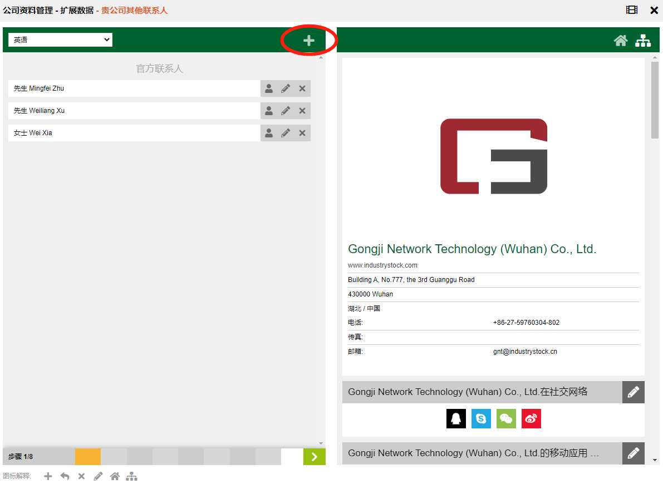Image resolution: width=663 pixels, height=484 pixels.
Task: Edit contact Weiliang Xu with pencil icon
Action: coord(286,111)
